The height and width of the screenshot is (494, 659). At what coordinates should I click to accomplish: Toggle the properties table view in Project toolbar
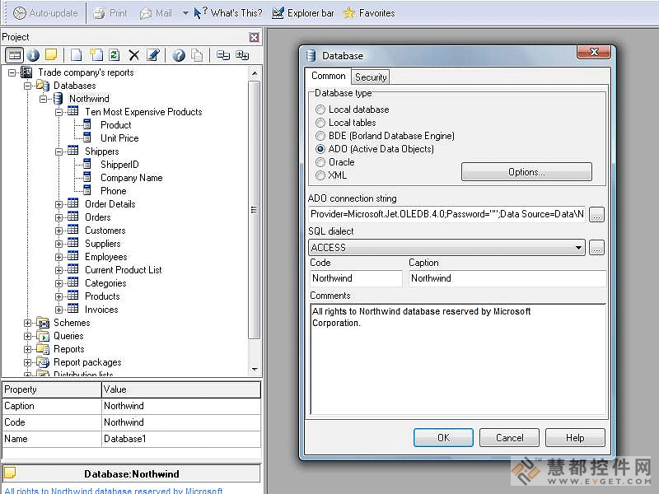[x=14, y=55]
